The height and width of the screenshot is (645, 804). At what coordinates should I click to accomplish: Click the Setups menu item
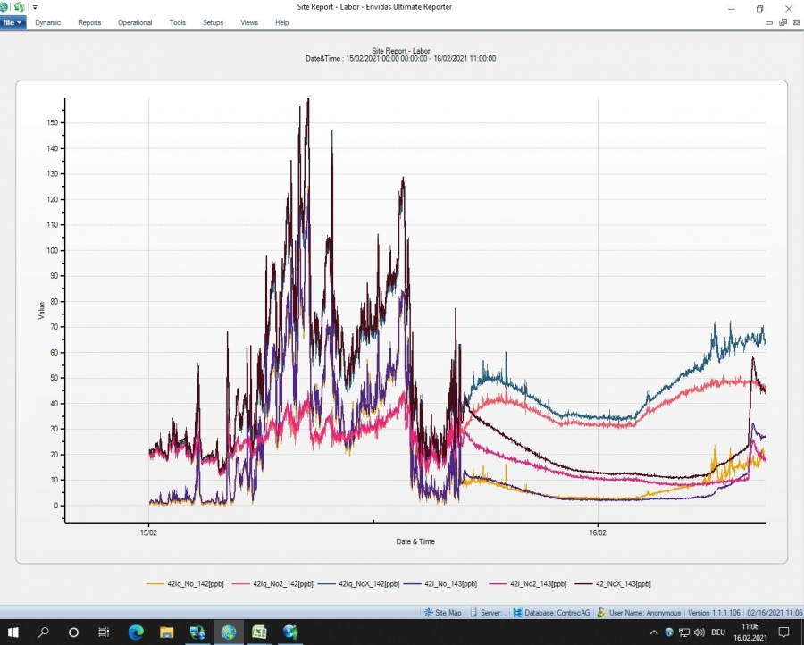[213, 22]
